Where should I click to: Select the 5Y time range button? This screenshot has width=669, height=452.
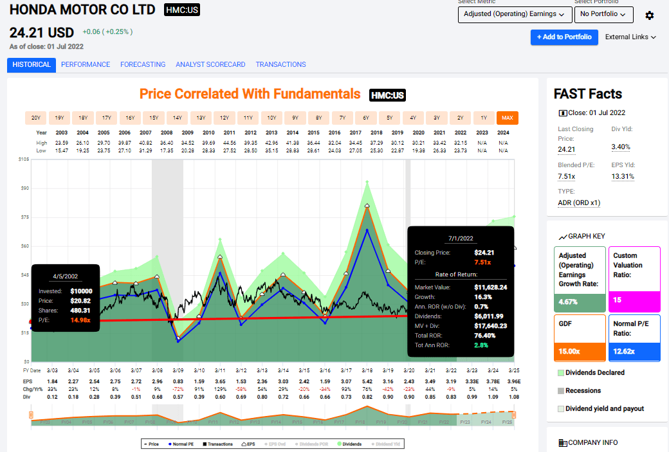pyautogui.click(x=390, y=118)
